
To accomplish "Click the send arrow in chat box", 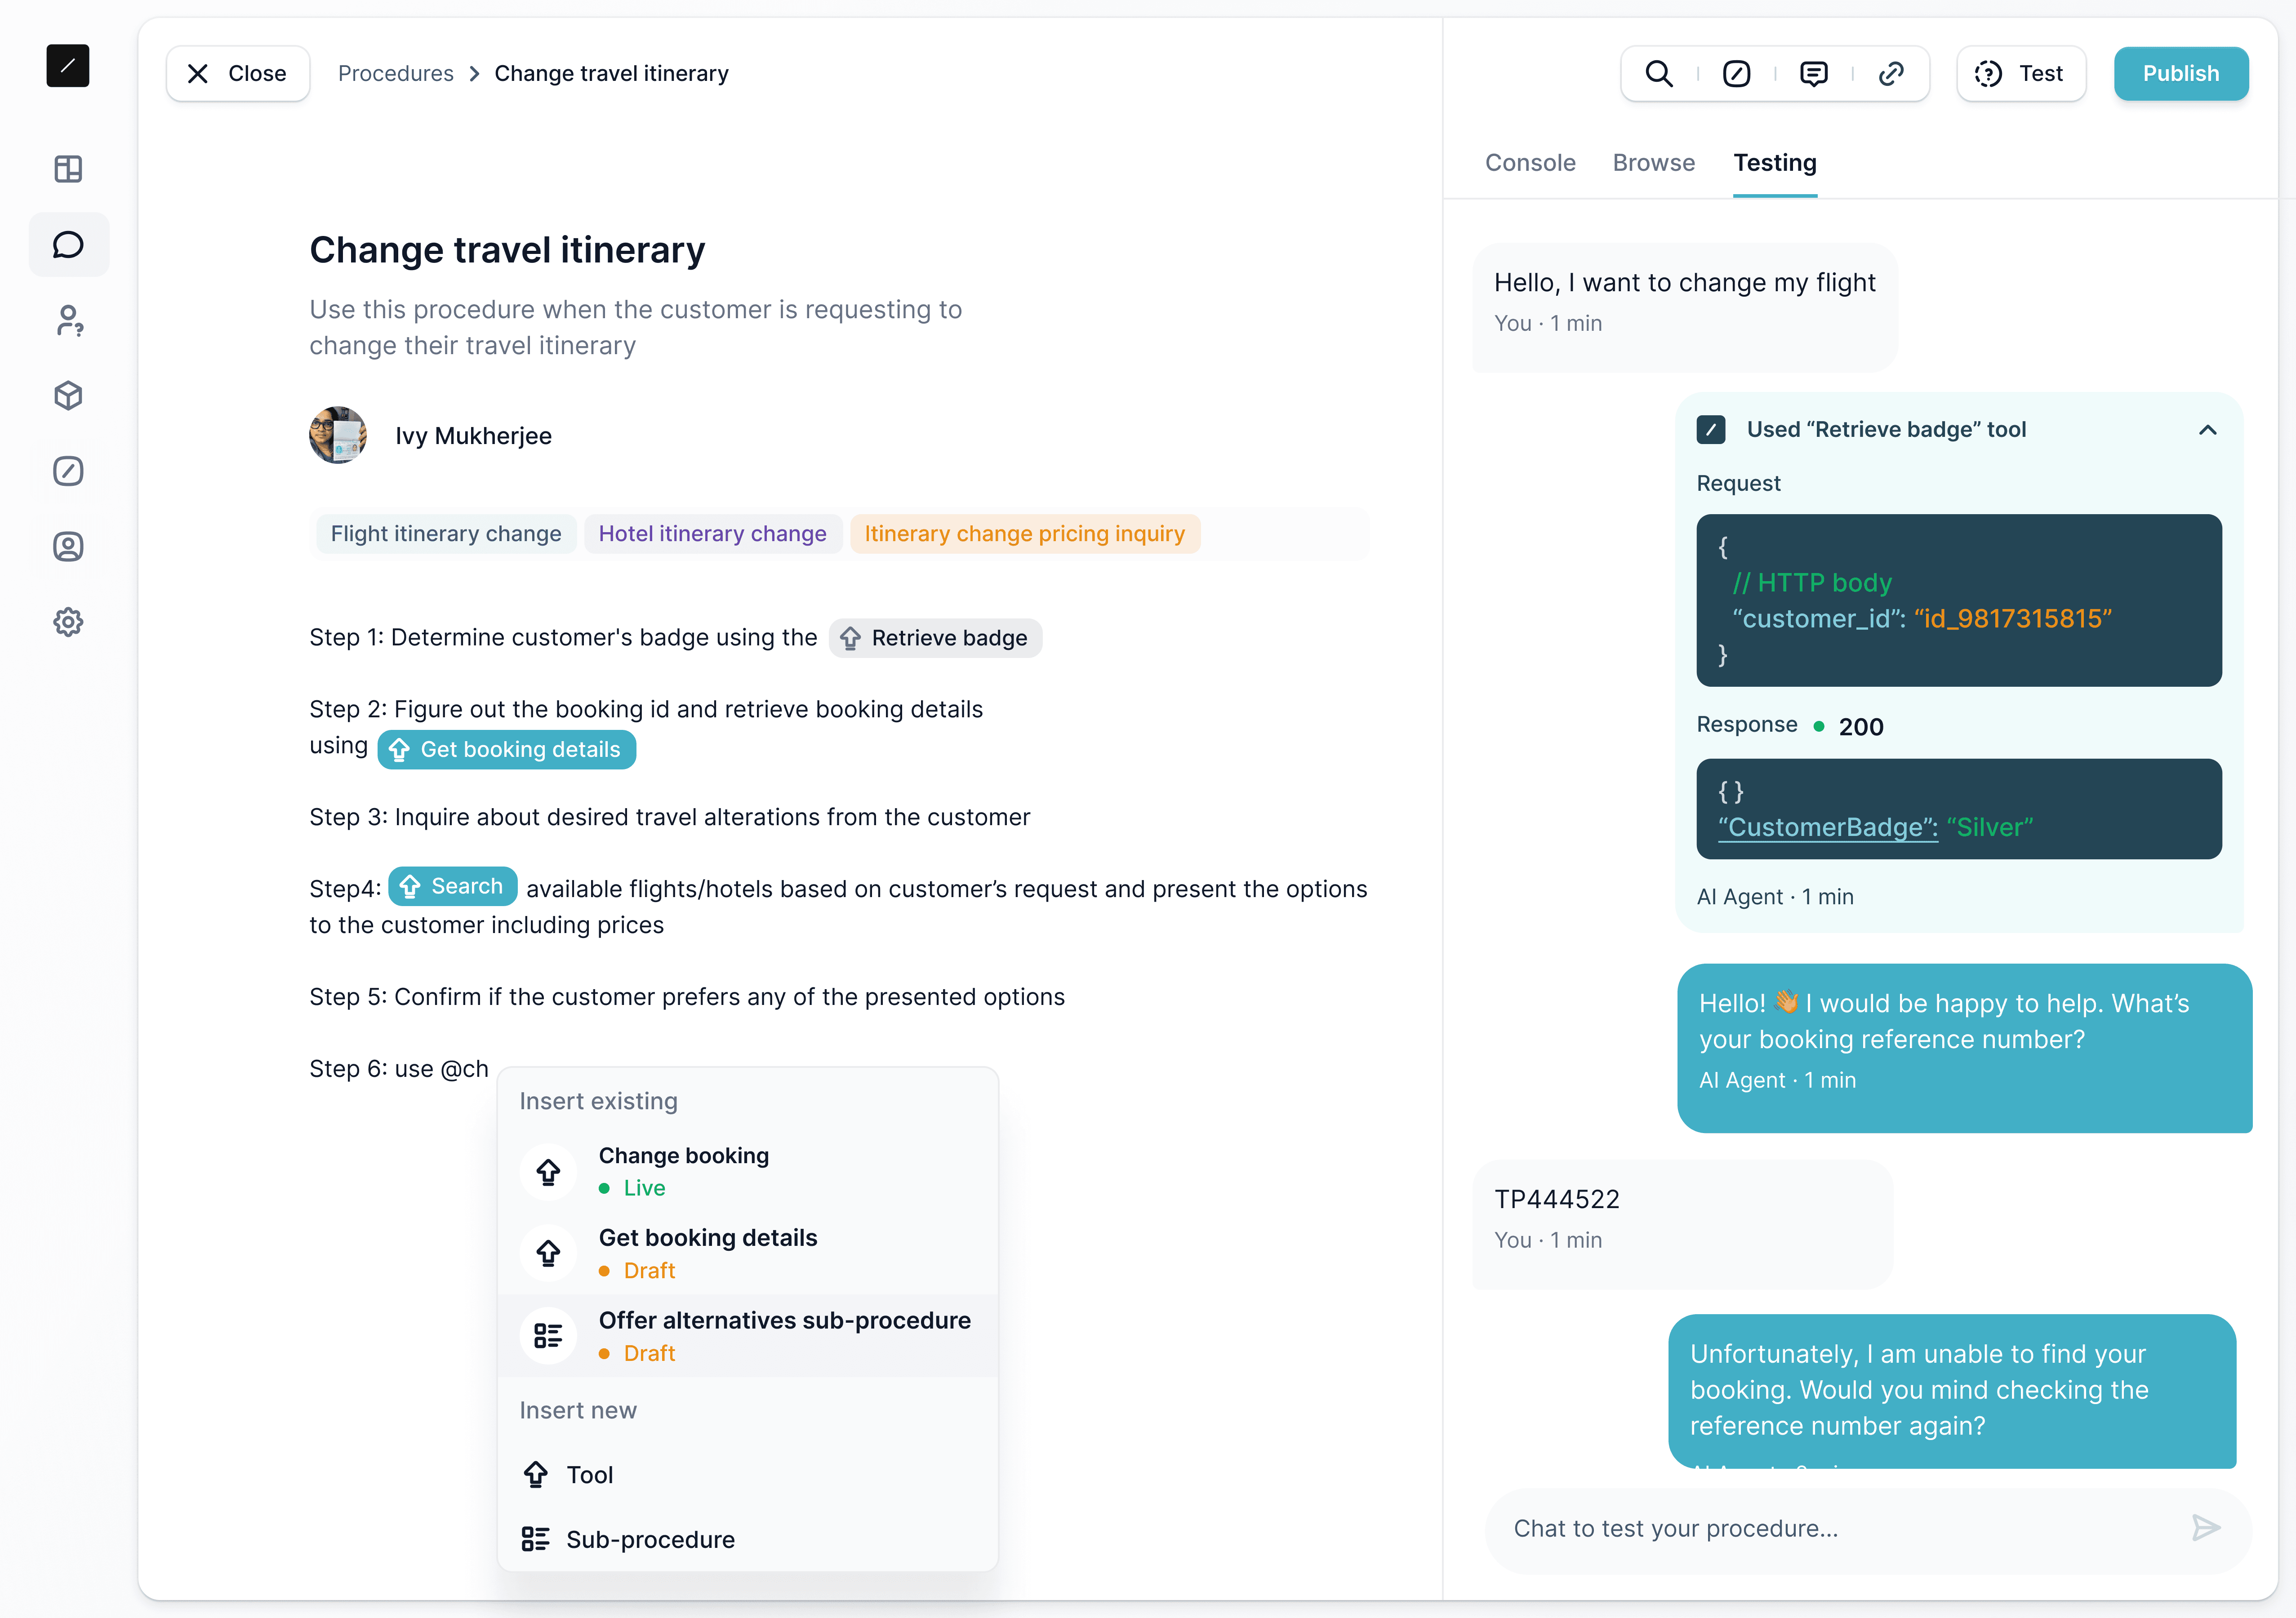I will tap(2205, 1528).
